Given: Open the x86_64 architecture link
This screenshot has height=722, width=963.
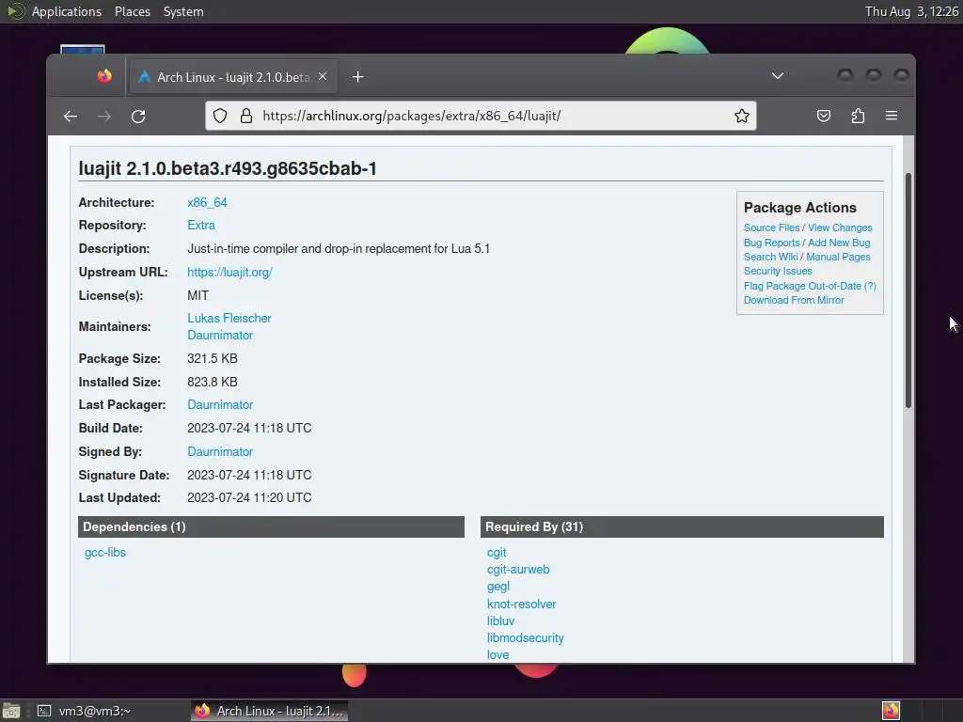Looking at the screenshot, I should (207, 203).
